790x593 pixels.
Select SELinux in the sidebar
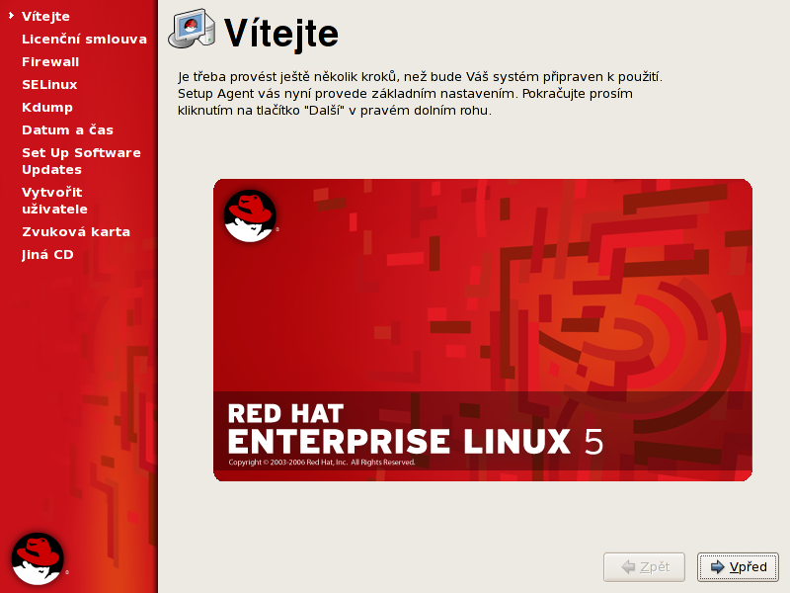tap(49, 84)
